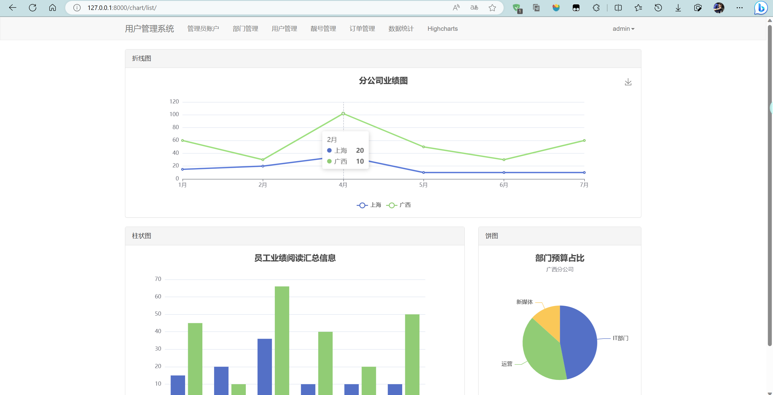
Task: Click the 用户管理系统 site title link
Action: click(x=149, y=28)
